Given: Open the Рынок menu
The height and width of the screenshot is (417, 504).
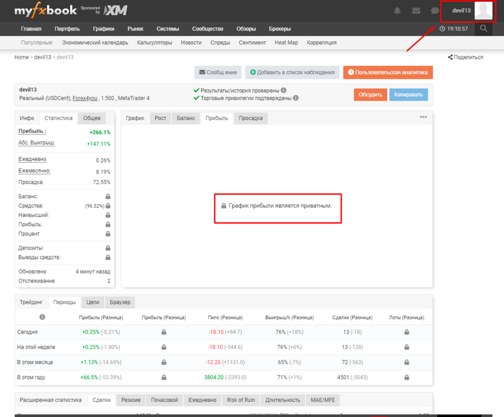Looking at the screenshot, I should 136,28.
